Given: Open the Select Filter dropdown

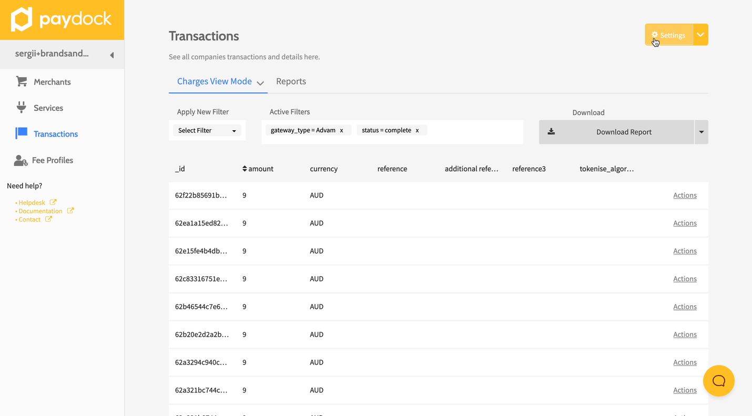Looking at the screenshot, I should pos(207,130).
